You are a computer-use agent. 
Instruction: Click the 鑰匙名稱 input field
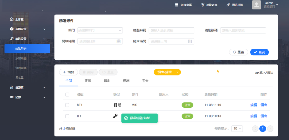pyautogui.click(x=171, y=30)
